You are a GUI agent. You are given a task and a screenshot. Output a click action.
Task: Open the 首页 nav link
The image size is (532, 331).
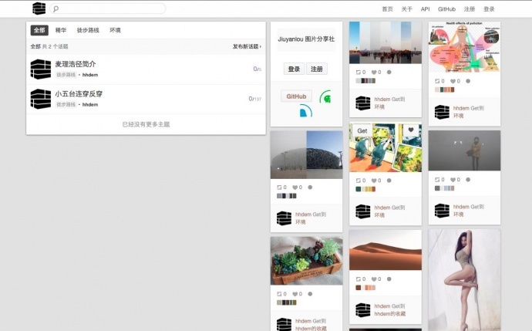tap(387, 9)
